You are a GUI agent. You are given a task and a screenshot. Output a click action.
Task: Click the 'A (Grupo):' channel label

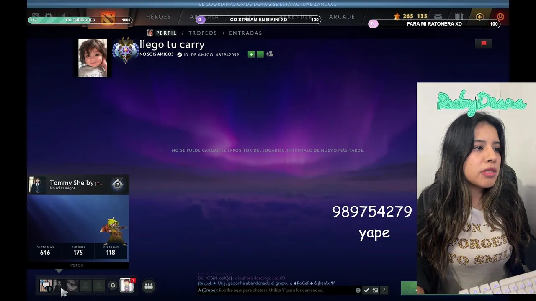click(x=208, y=290)
